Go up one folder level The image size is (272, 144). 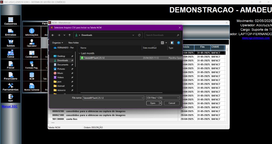pyautogui.click(x=70, y=35)
